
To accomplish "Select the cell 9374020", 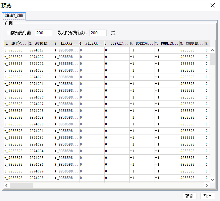I will (x=42, y=57).
